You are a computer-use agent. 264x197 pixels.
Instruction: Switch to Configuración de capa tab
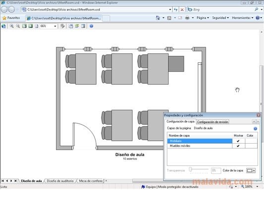point(180,121)
